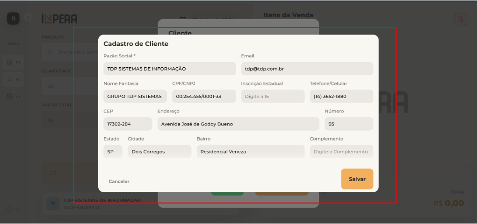Click the trash icon in Itens da Venda
This screenshot has height=224, width=477.
coord(461,20)
